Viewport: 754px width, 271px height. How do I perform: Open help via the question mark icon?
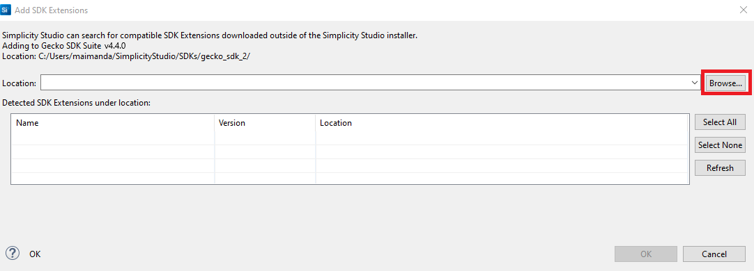coord(13,253)
